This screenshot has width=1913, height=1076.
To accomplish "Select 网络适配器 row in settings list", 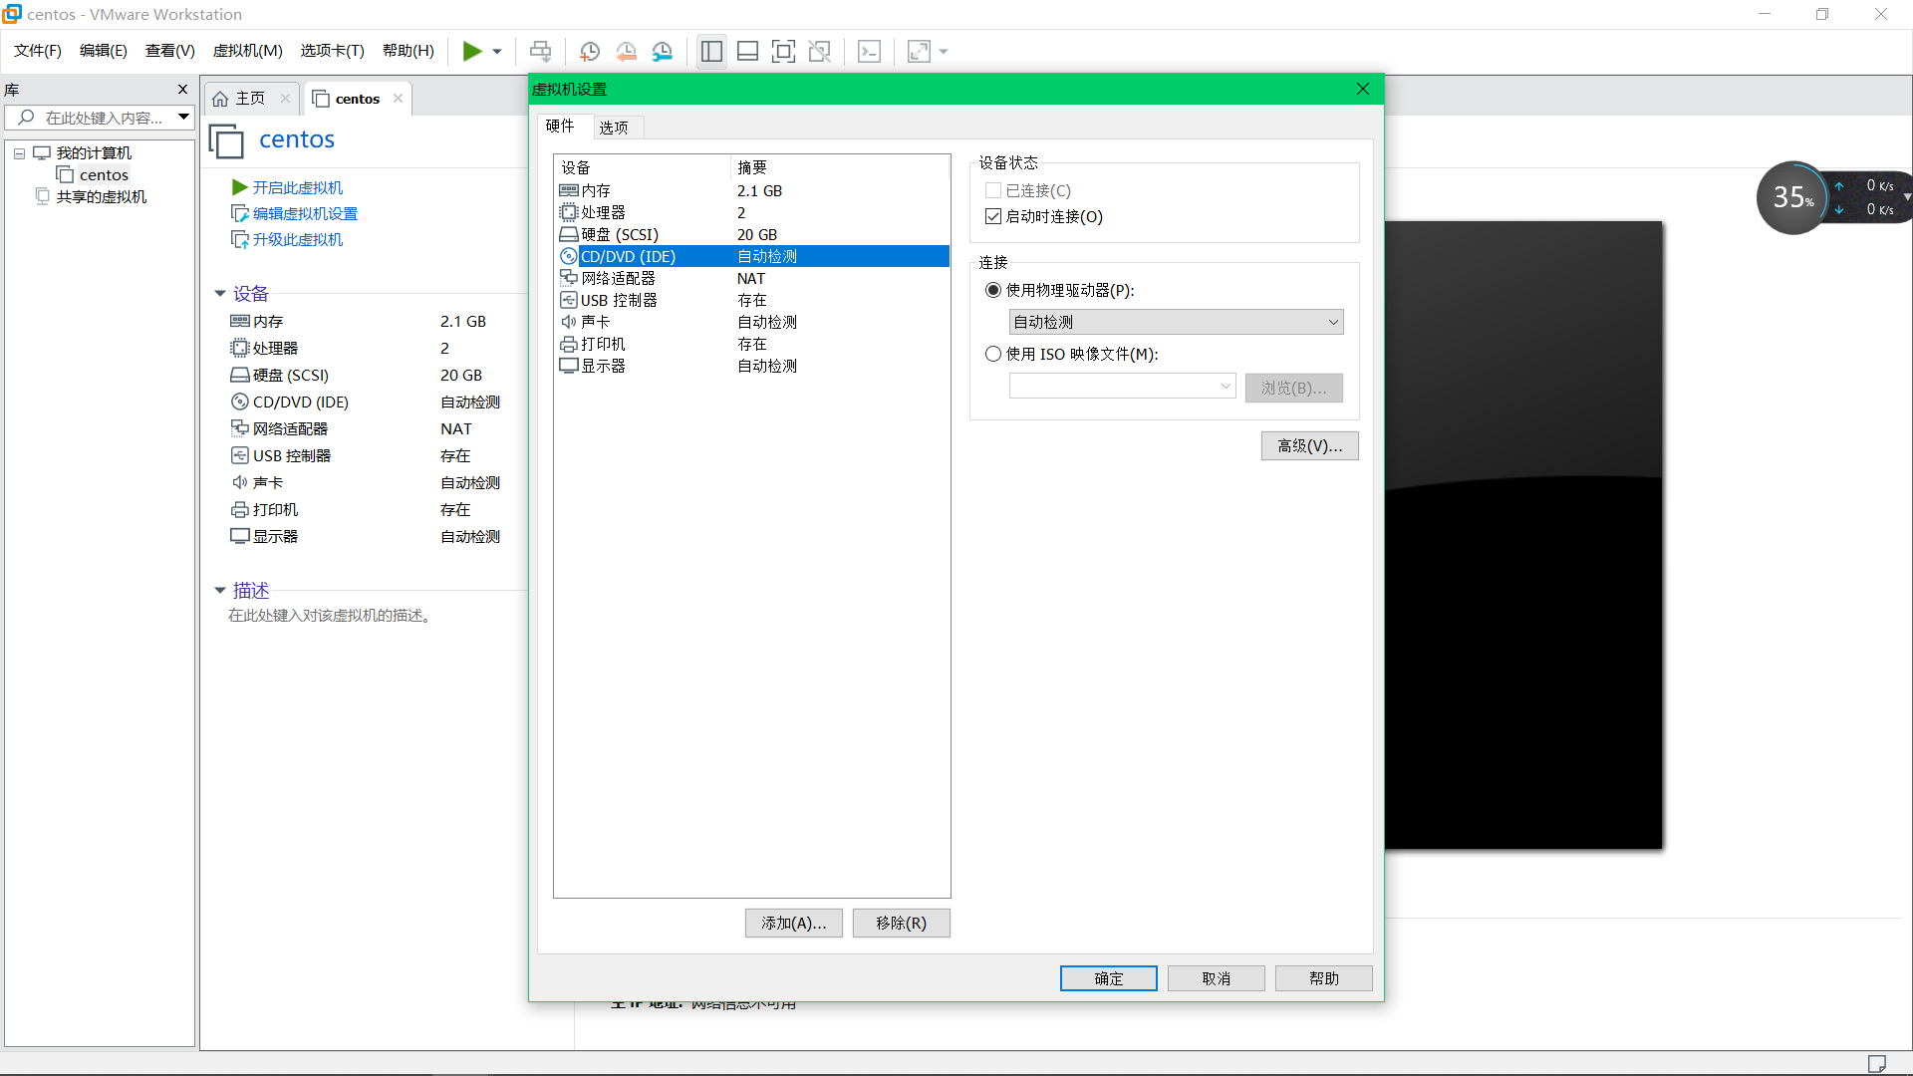I will (751, 278).
